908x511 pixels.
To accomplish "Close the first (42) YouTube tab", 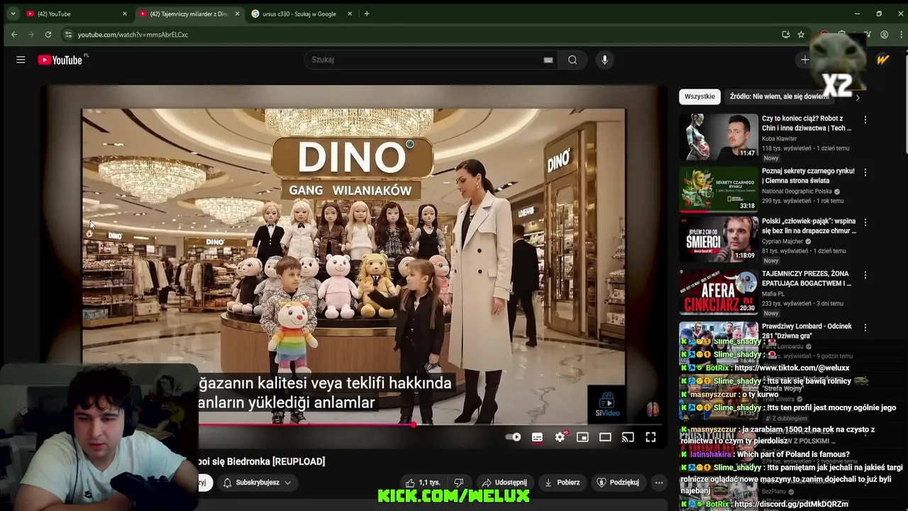I will tap(125, 13).
